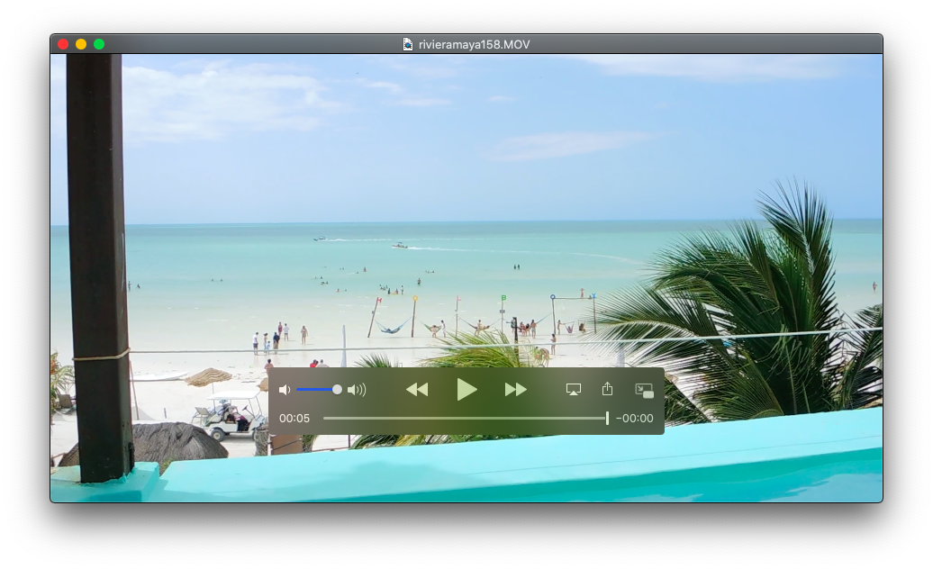Image resolution: width=933 pixels, height=569 pixels.
Task: Open the AirPlay output menu
Action: pyautogui.click(x=574, y=390)
